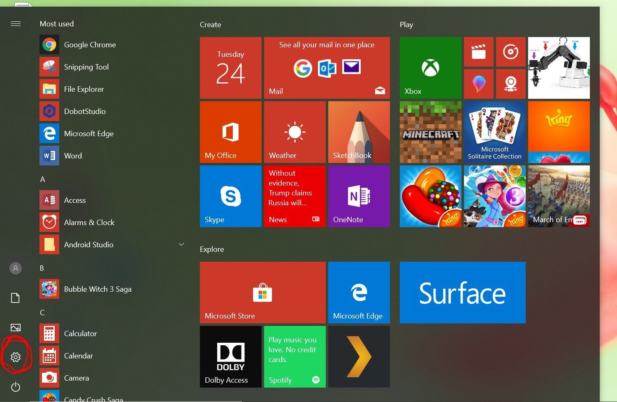Open the Skype tile
The image size is (617, 402).
coord(231,196)
